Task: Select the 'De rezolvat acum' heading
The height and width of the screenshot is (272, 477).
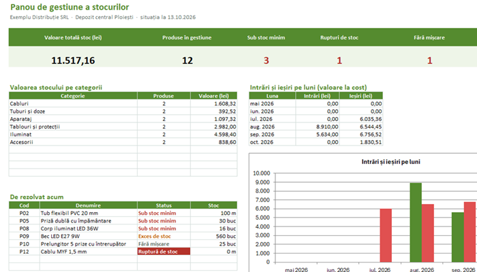Action: click(x=37, y=197)
